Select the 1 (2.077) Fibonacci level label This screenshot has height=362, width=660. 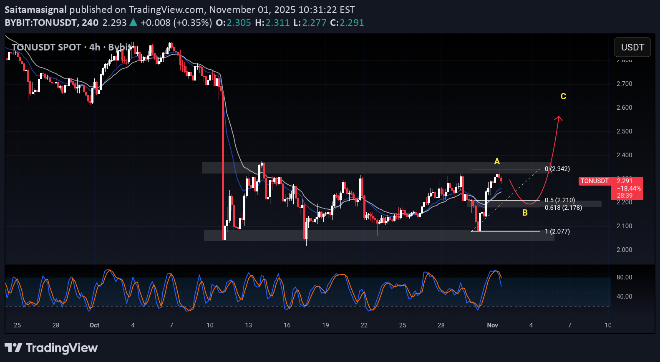click(557, 231)
